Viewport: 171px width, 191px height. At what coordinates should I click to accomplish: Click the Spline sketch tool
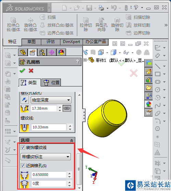[158, 105]
